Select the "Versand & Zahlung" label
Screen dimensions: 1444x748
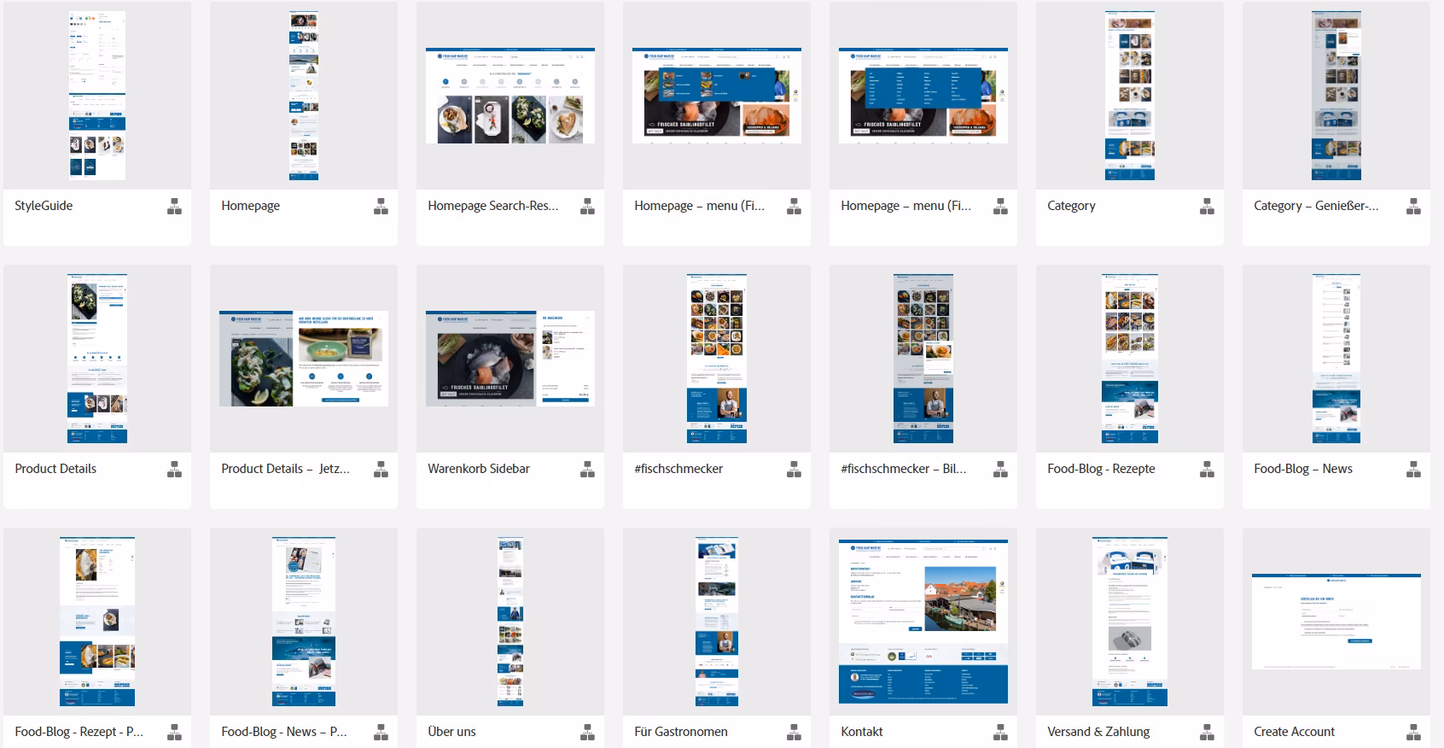pyautogui.click(x=1098, y=732)
